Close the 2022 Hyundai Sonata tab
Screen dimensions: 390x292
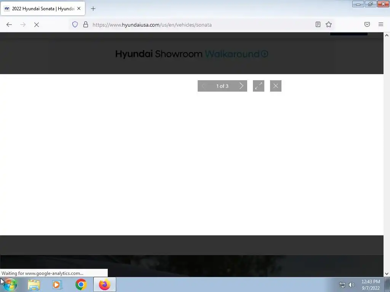click(x=79, y=8)
